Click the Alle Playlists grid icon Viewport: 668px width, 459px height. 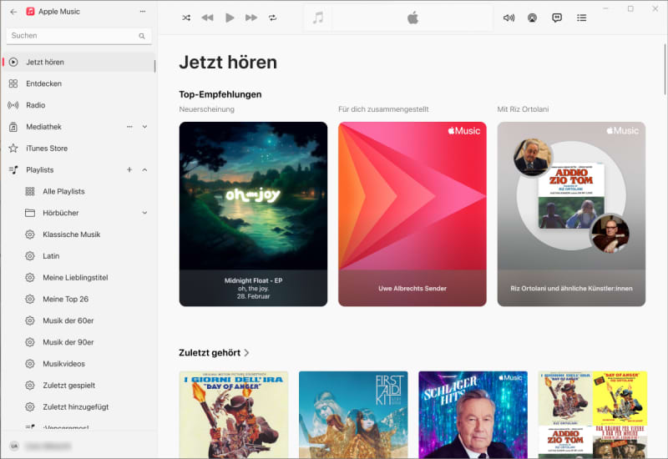point(30,192)
